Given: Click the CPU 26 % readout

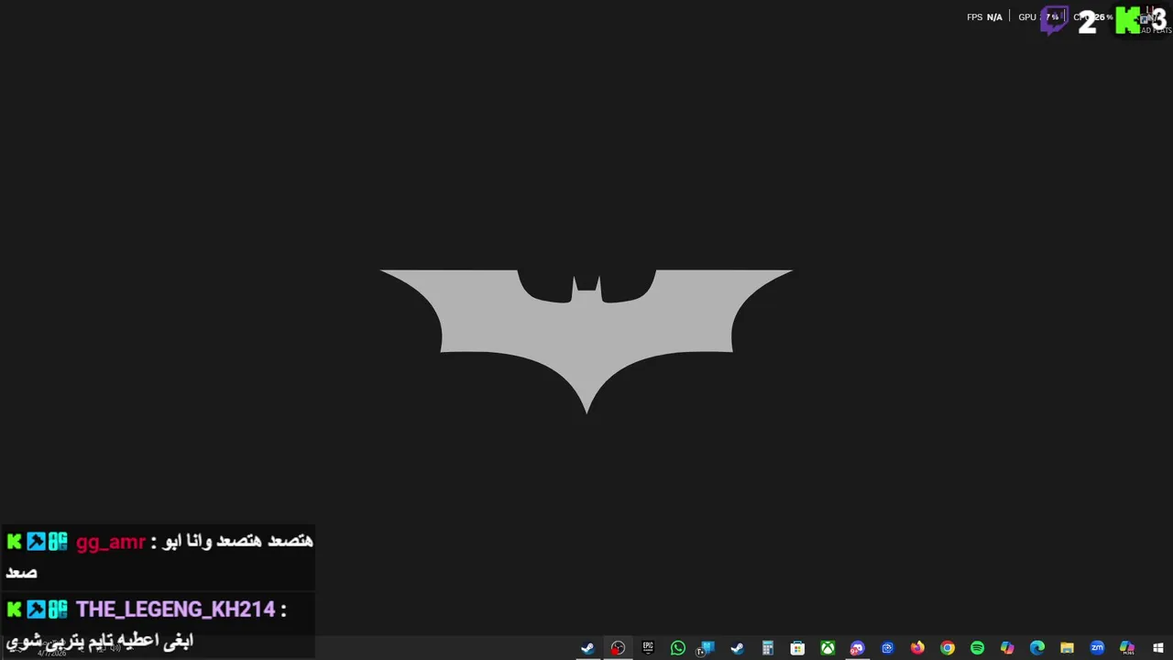Looking at the screenshot, I should click(x=1093, y=17).
